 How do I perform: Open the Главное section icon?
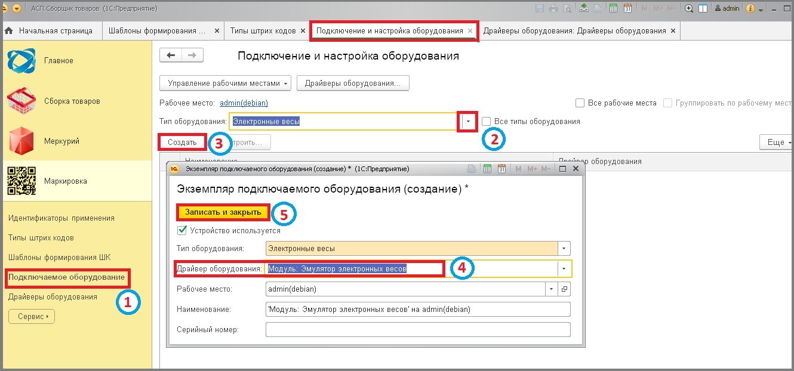[21, 61]
